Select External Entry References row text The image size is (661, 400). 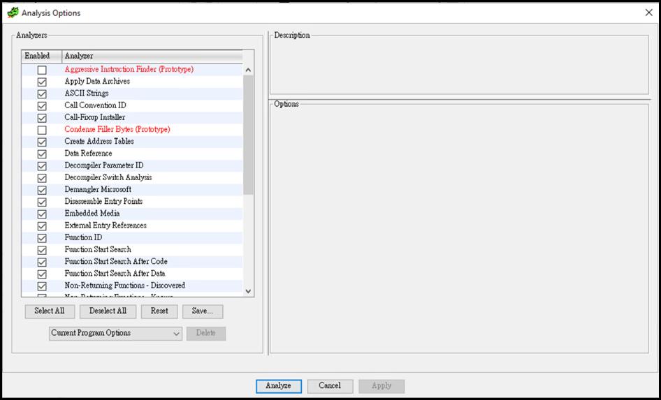tap(106, 225)
